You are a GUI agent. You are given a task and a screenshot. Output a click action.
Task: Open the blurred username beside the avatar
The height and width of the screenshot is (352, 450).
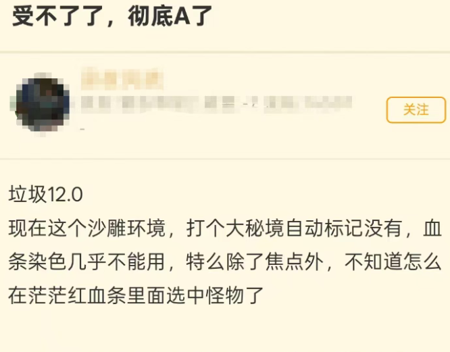coord(122,78)
